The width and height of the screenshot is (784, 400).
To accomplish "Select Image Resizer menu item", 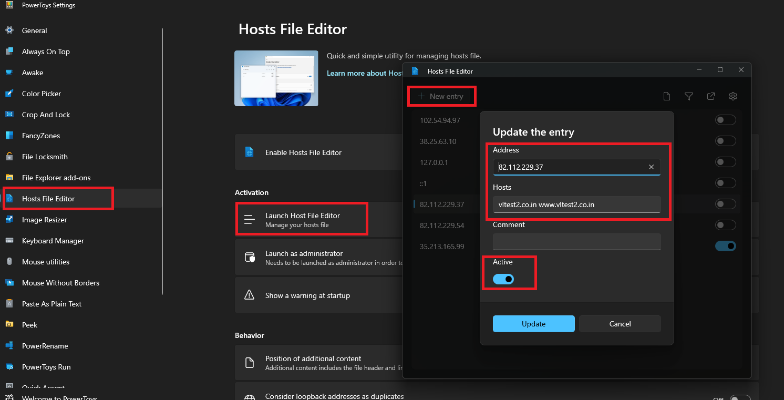I will click(x=45, y=220).
